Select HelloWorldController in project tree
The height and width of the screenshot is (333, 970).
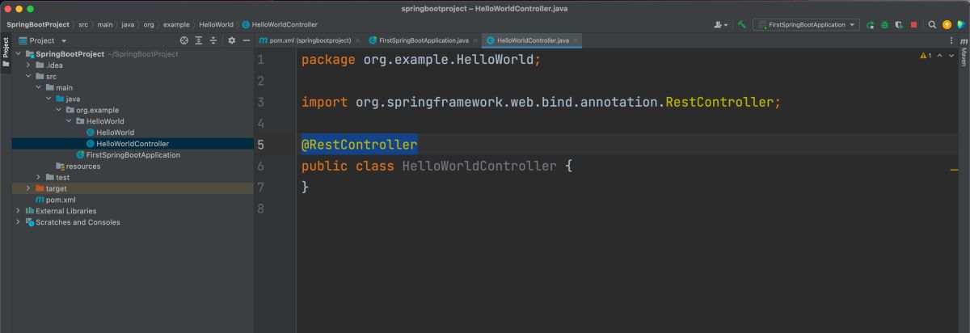coord(133,144)
